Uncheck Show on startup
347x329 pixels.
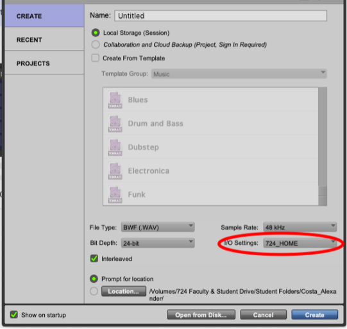[x=14, y=315]
